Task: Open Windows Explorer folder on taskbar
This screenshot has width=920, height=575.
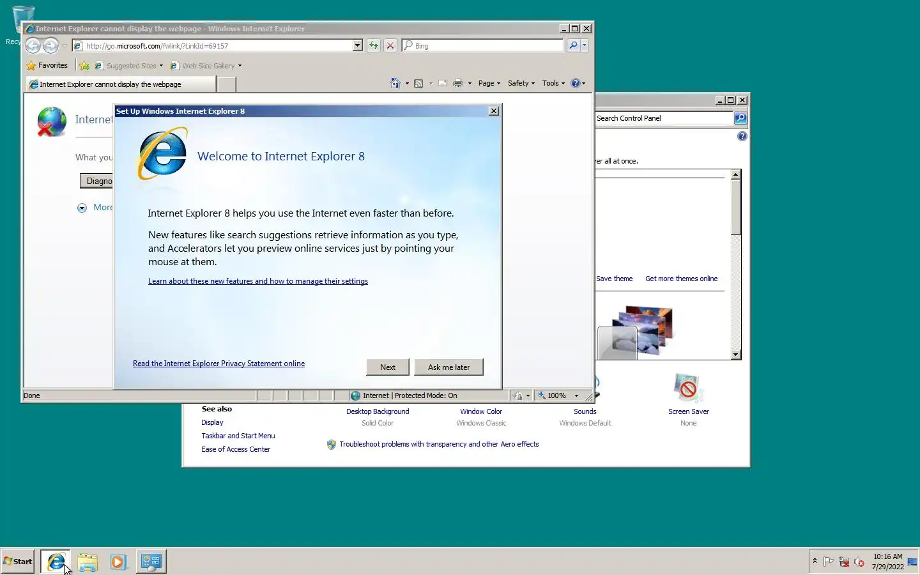Action: click(88, 562)
